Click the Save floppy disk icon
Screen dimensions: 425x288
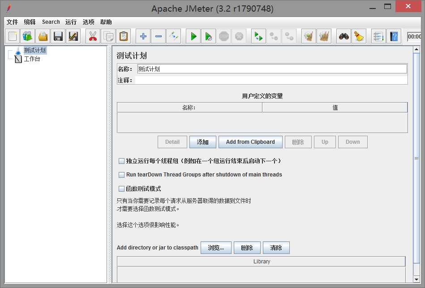(x=58, y=36)
